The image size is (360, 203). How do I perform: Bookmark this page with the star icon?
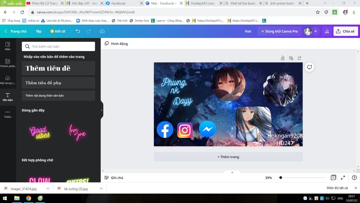point(317,12)
